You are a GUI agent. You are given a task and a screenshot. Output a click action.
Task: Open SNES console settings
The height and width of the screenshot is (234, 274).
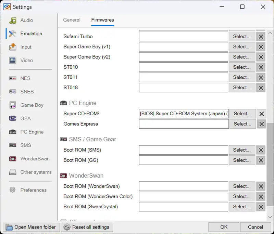(x=27, y=92)
